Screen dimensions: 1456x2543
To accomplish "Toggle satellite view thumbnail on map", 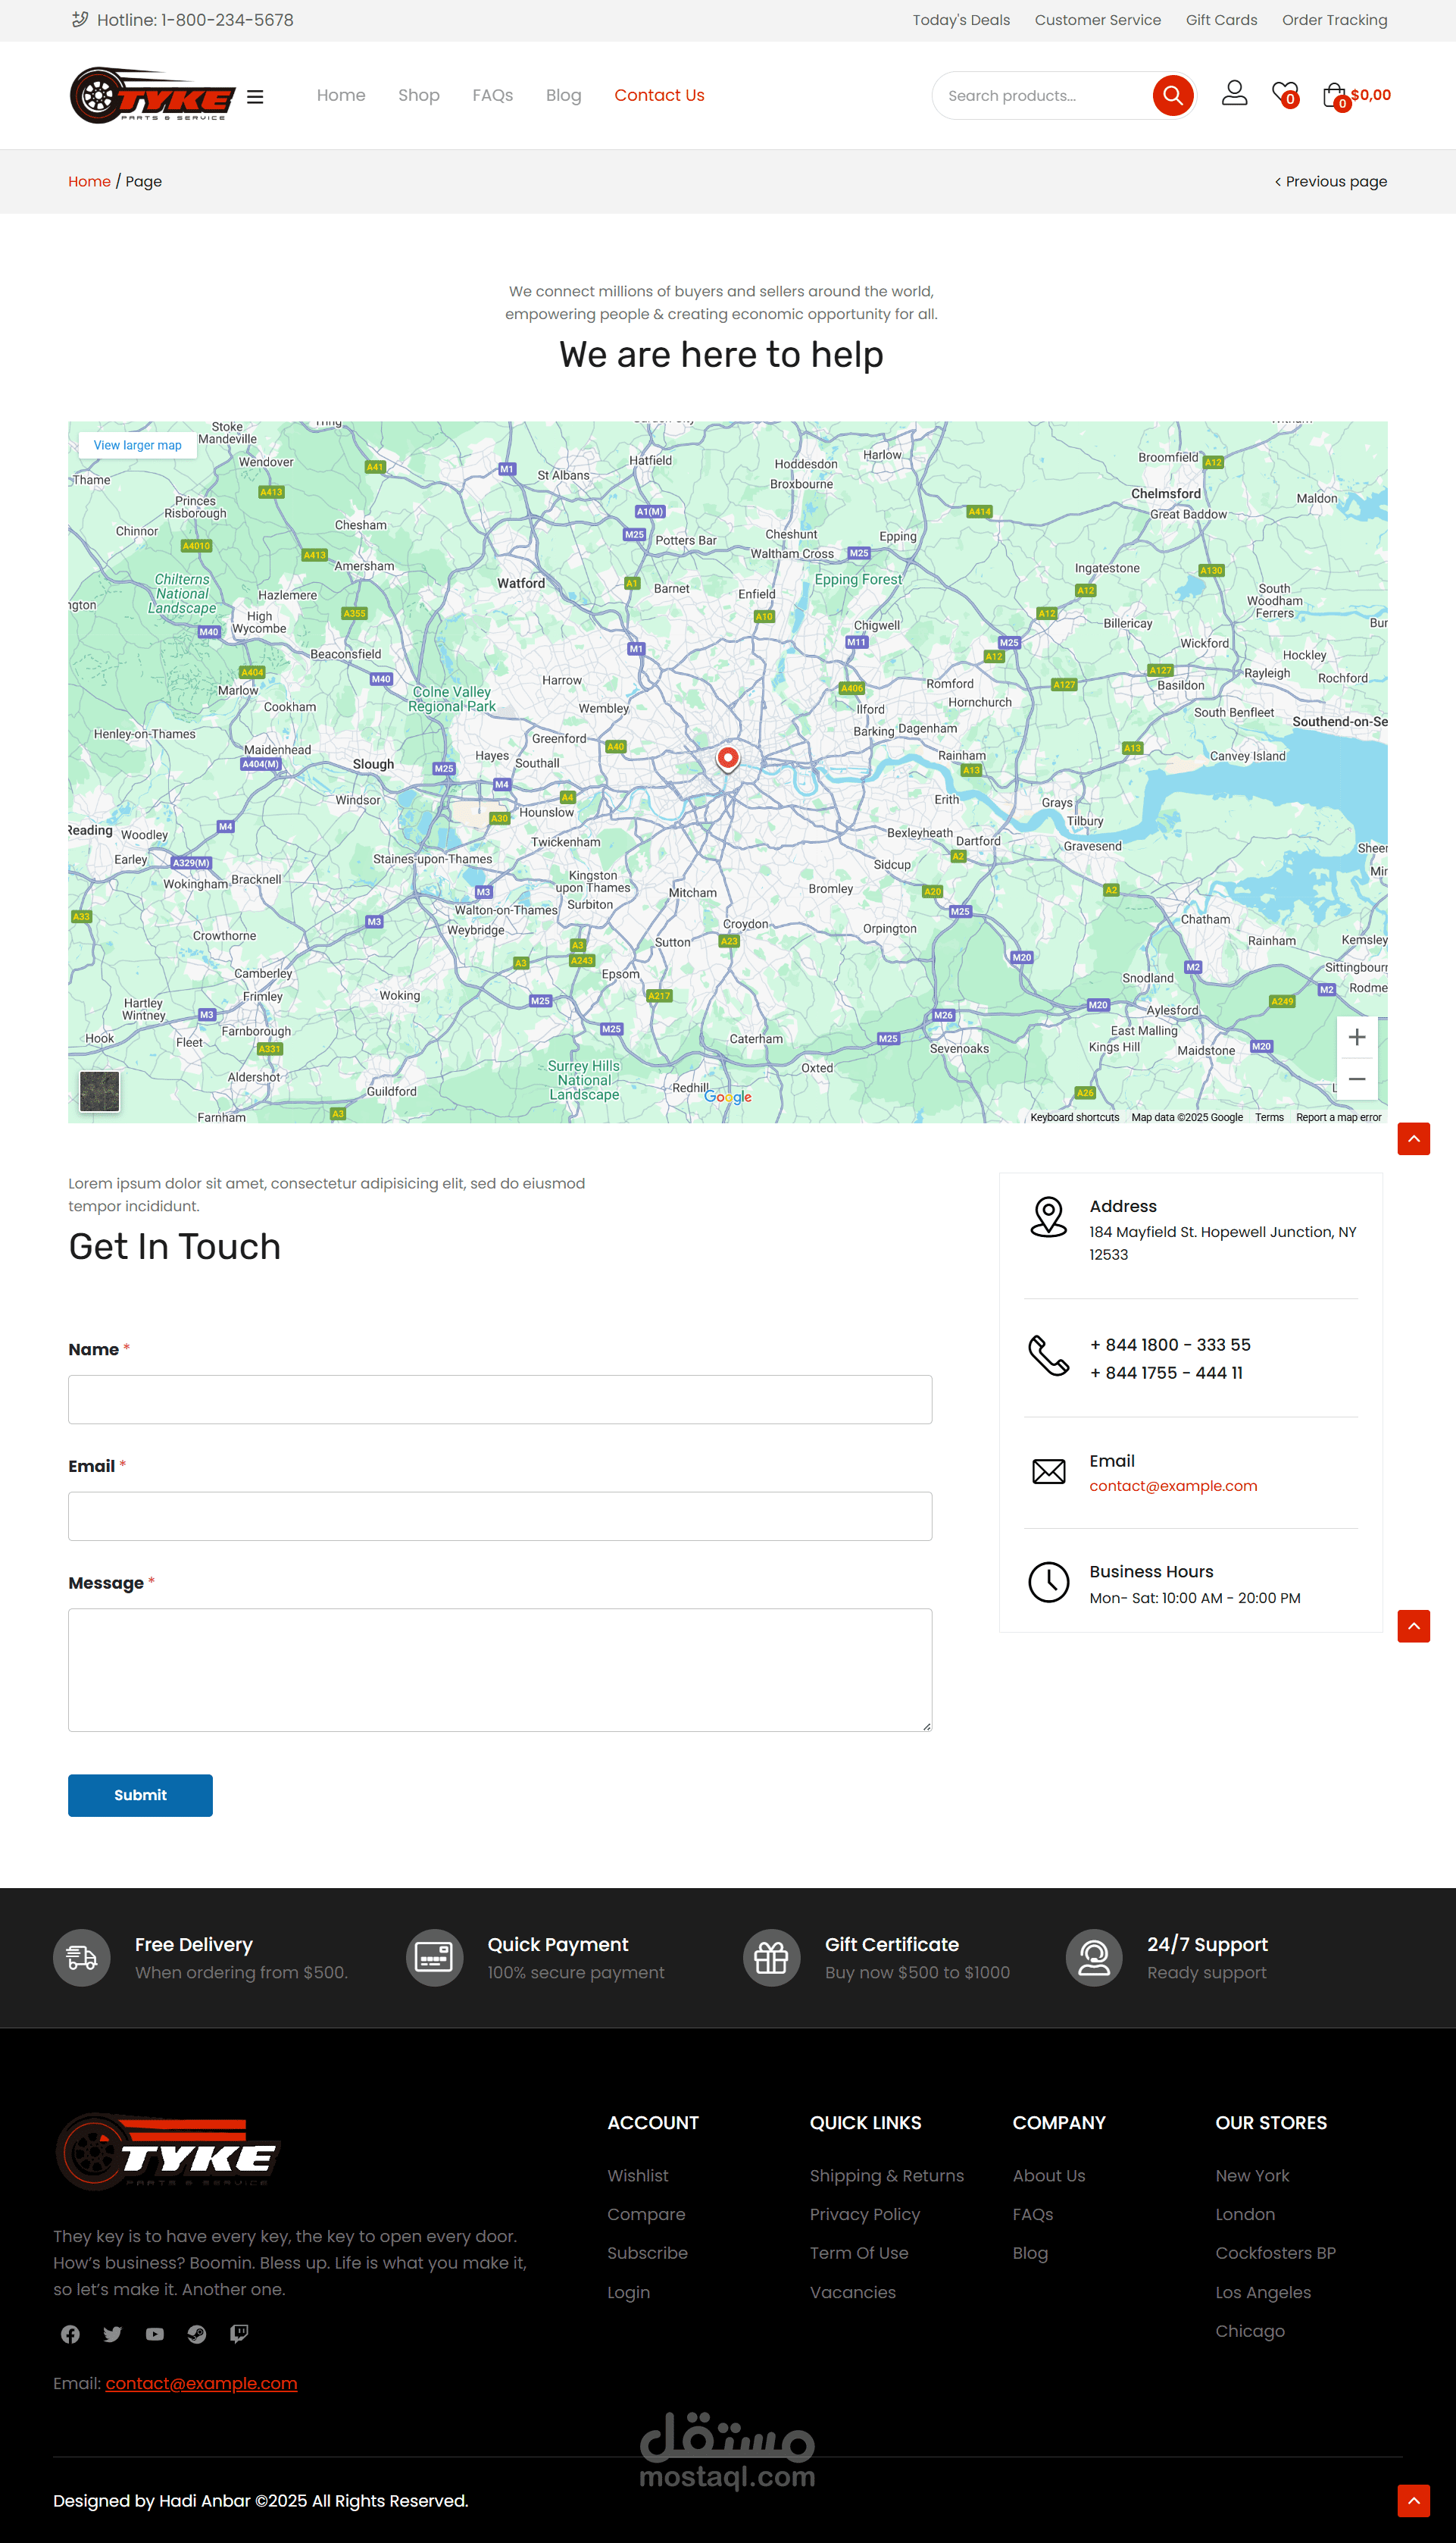I will 99,1091.
